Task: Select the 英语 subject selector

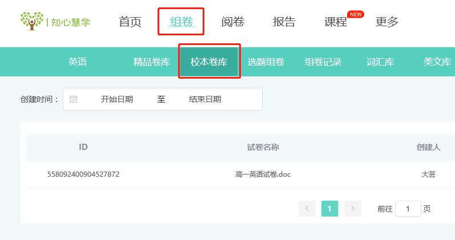Action: tap(78, 62)
